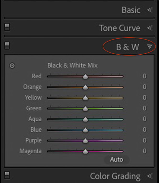The height and width of the screenshot is (183, 159).
Task: Expand the Basic panel triangle
Action: pos(150,10)
